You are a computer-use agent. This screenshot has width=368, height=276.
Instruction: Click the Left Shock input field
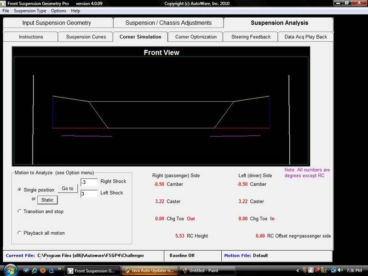point(89,194)
